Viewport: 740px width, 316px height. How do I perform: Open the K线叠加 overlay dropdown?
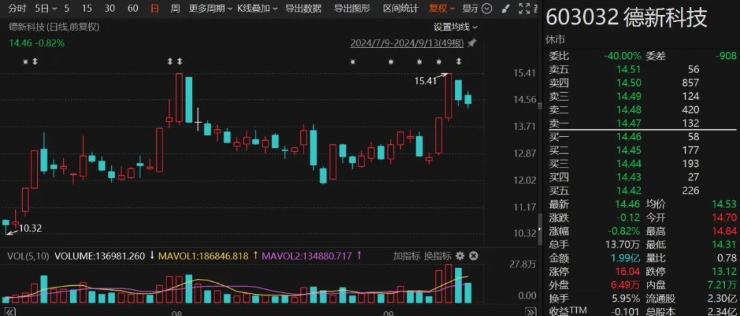click(257, 8)
